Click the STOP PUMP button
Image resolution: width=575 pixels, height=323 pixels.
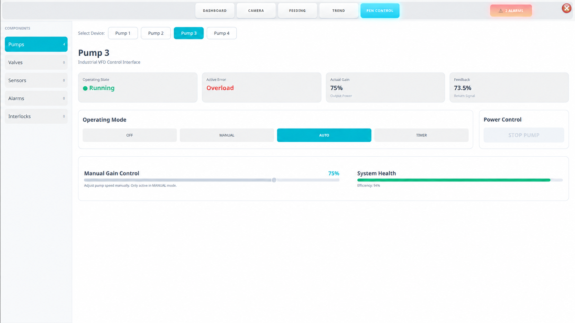coord(524,135)
